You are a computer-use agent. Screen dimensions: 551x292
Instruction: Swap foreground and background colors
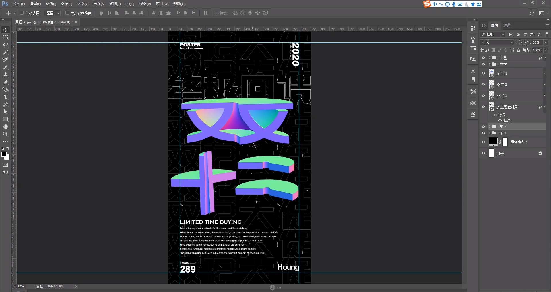point(8,148)
